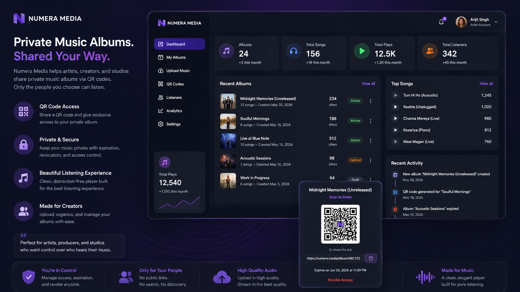Image resolution: width=520 pixels, height=292 pixels.
Task: Click the "Live at Blue Note" album title
Action: pyautogui.click(x=255, y=138)
